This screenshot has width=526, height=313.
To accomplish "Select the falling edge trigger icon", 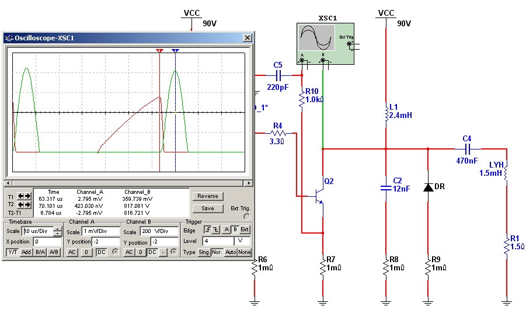I will pos(214,231).
